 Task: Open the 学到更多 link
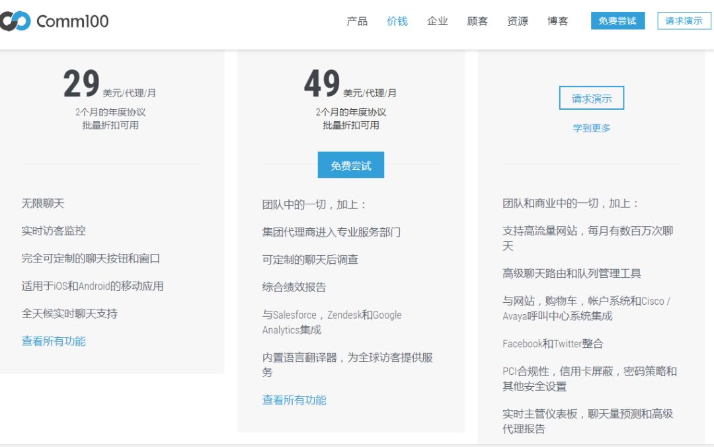(x=590, y=128)
